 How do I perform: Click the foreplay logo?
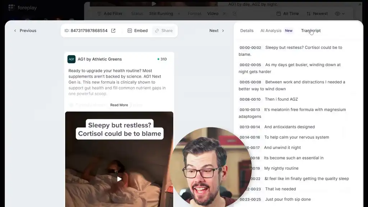click(22, 7)
